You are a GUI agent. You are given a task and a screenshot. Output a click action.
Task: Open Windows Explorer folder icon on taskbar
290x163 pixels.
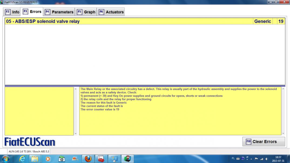click(35, 159)
